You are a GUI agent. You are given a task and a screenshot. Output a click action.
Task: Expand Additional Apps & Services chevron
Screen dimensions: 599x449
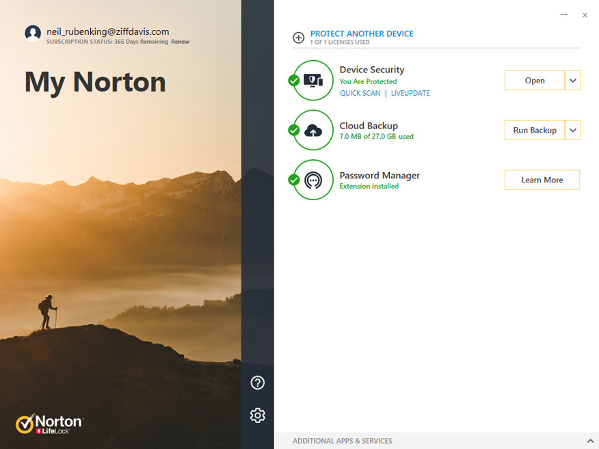[590, 441]
